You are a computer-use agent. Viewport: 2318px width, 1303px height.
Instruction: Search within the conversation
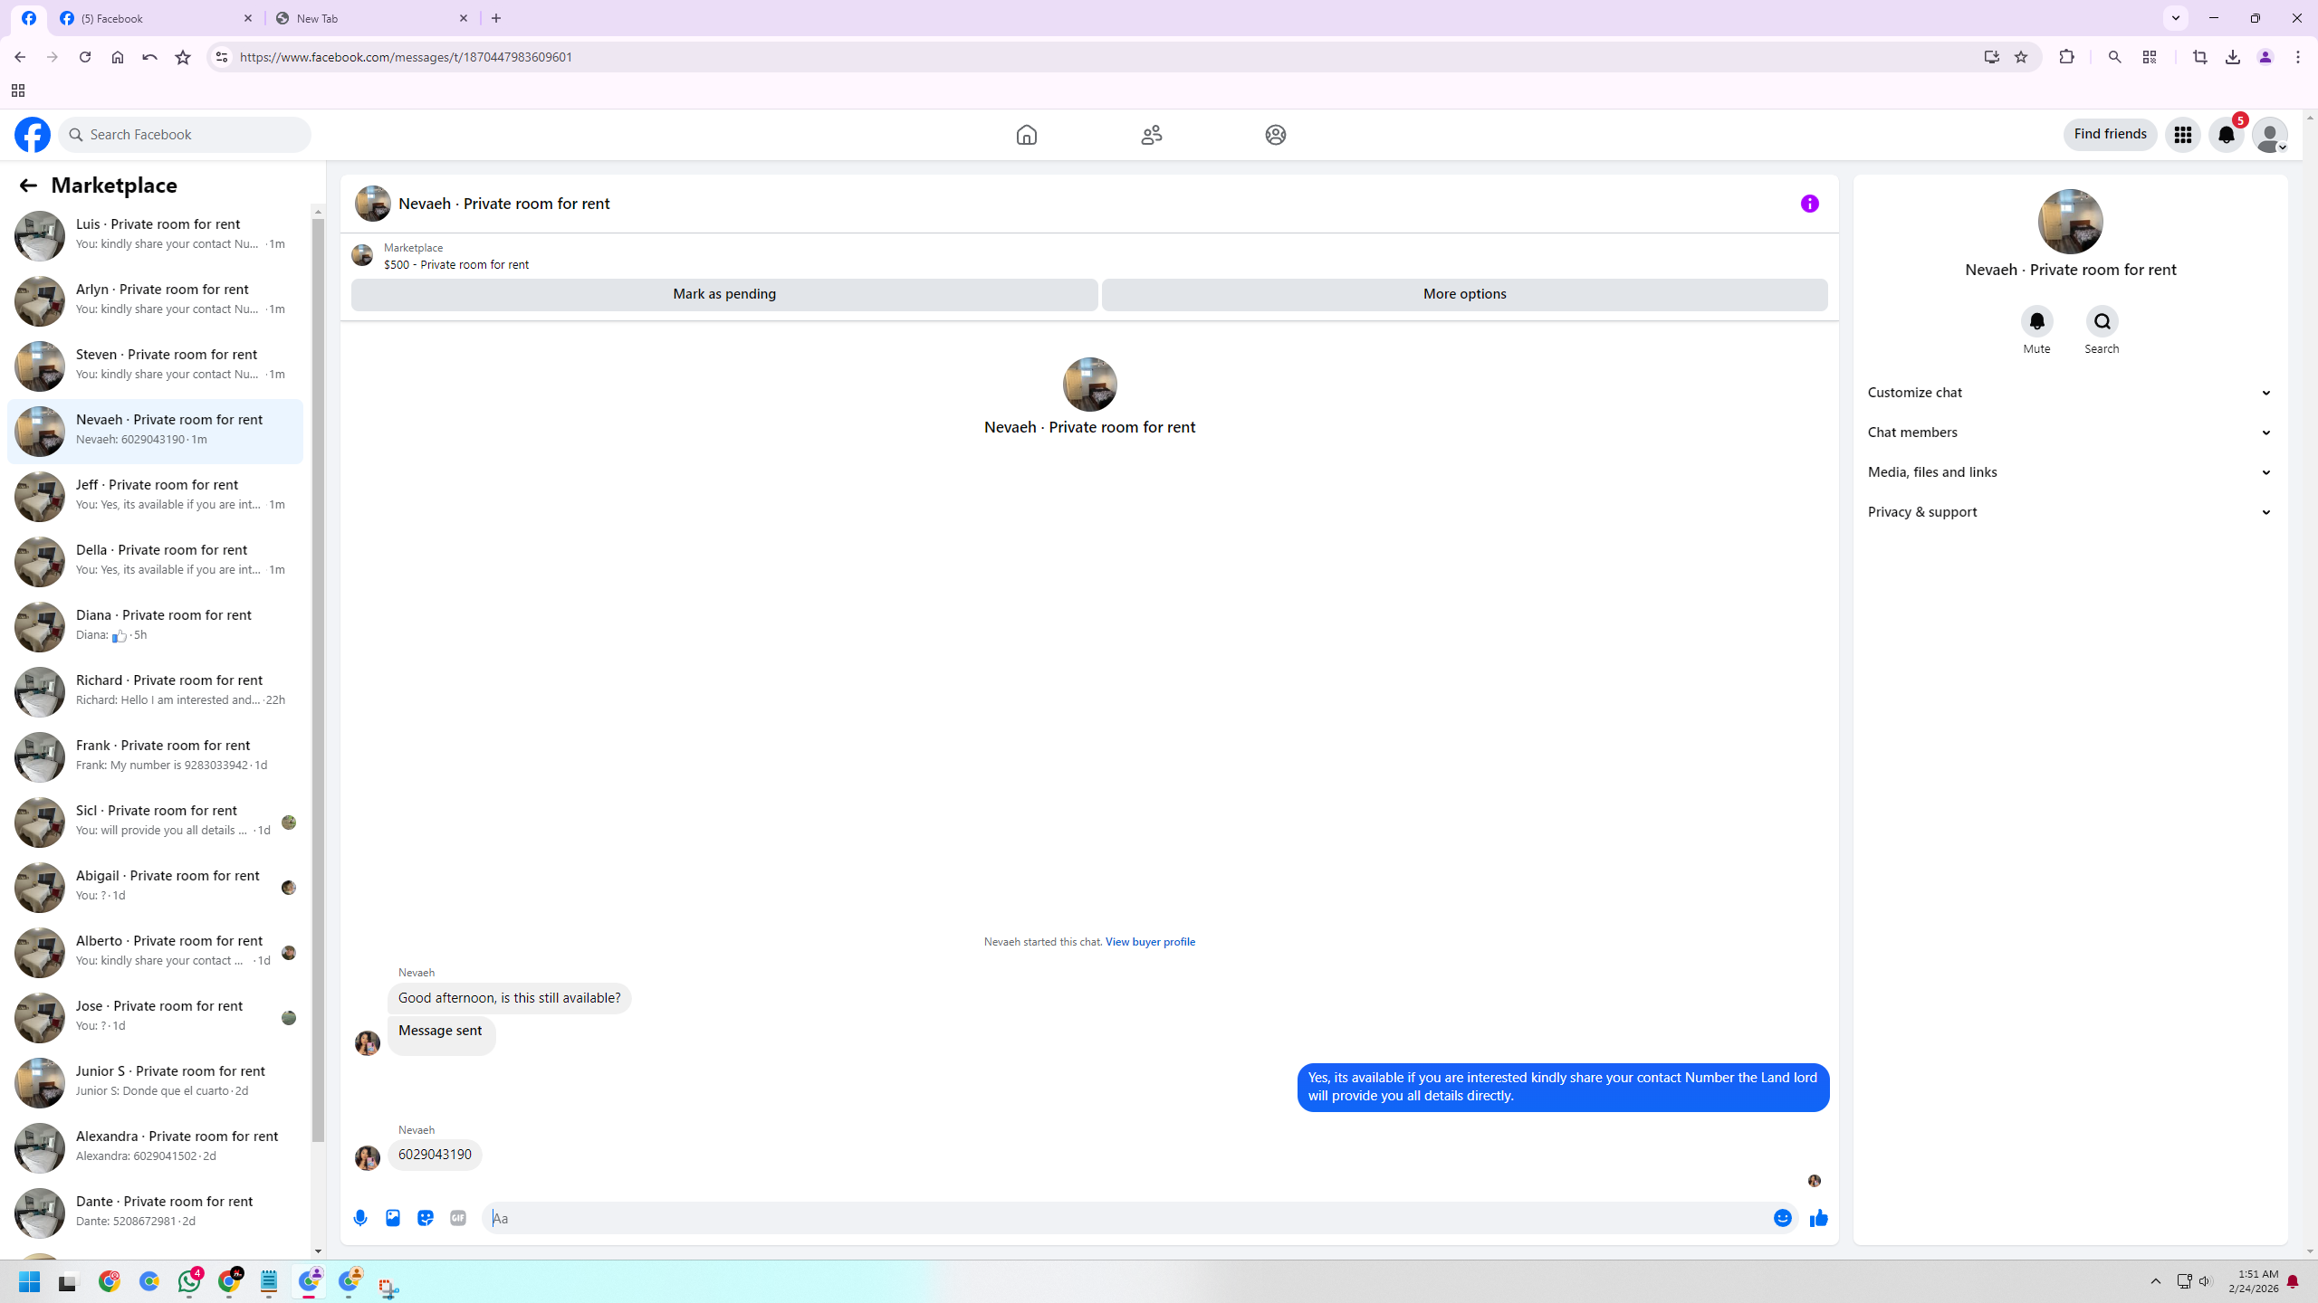pos(2101,322)
